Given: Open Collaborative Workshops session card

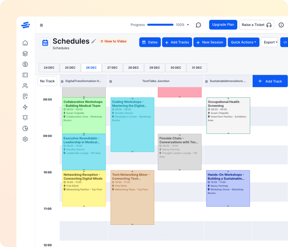Looking at the screenshot, I should click(x=84, y=116).
